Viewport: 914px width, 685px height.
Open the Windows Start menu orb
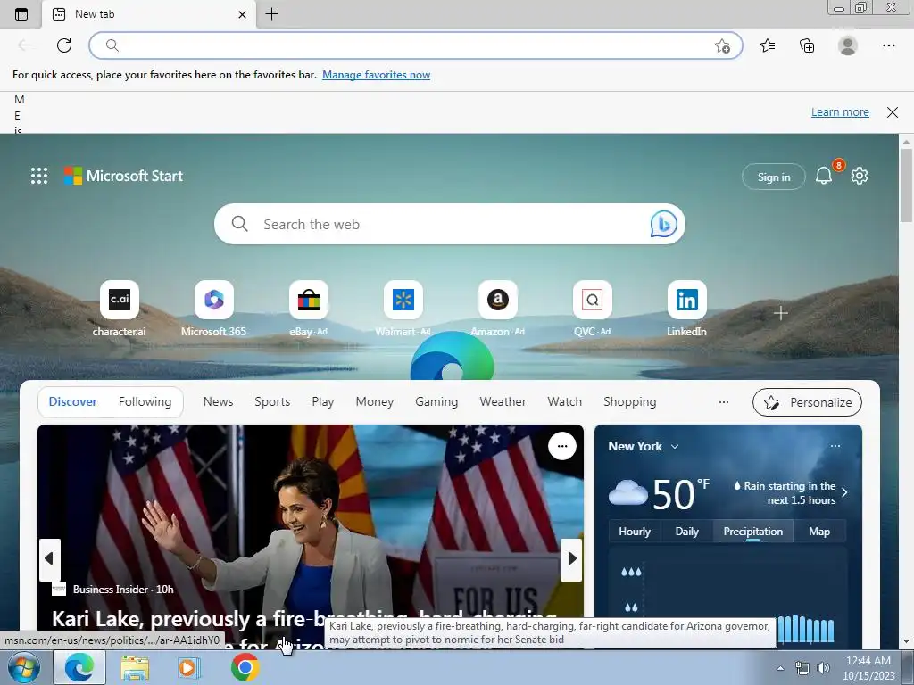(23, 667)
